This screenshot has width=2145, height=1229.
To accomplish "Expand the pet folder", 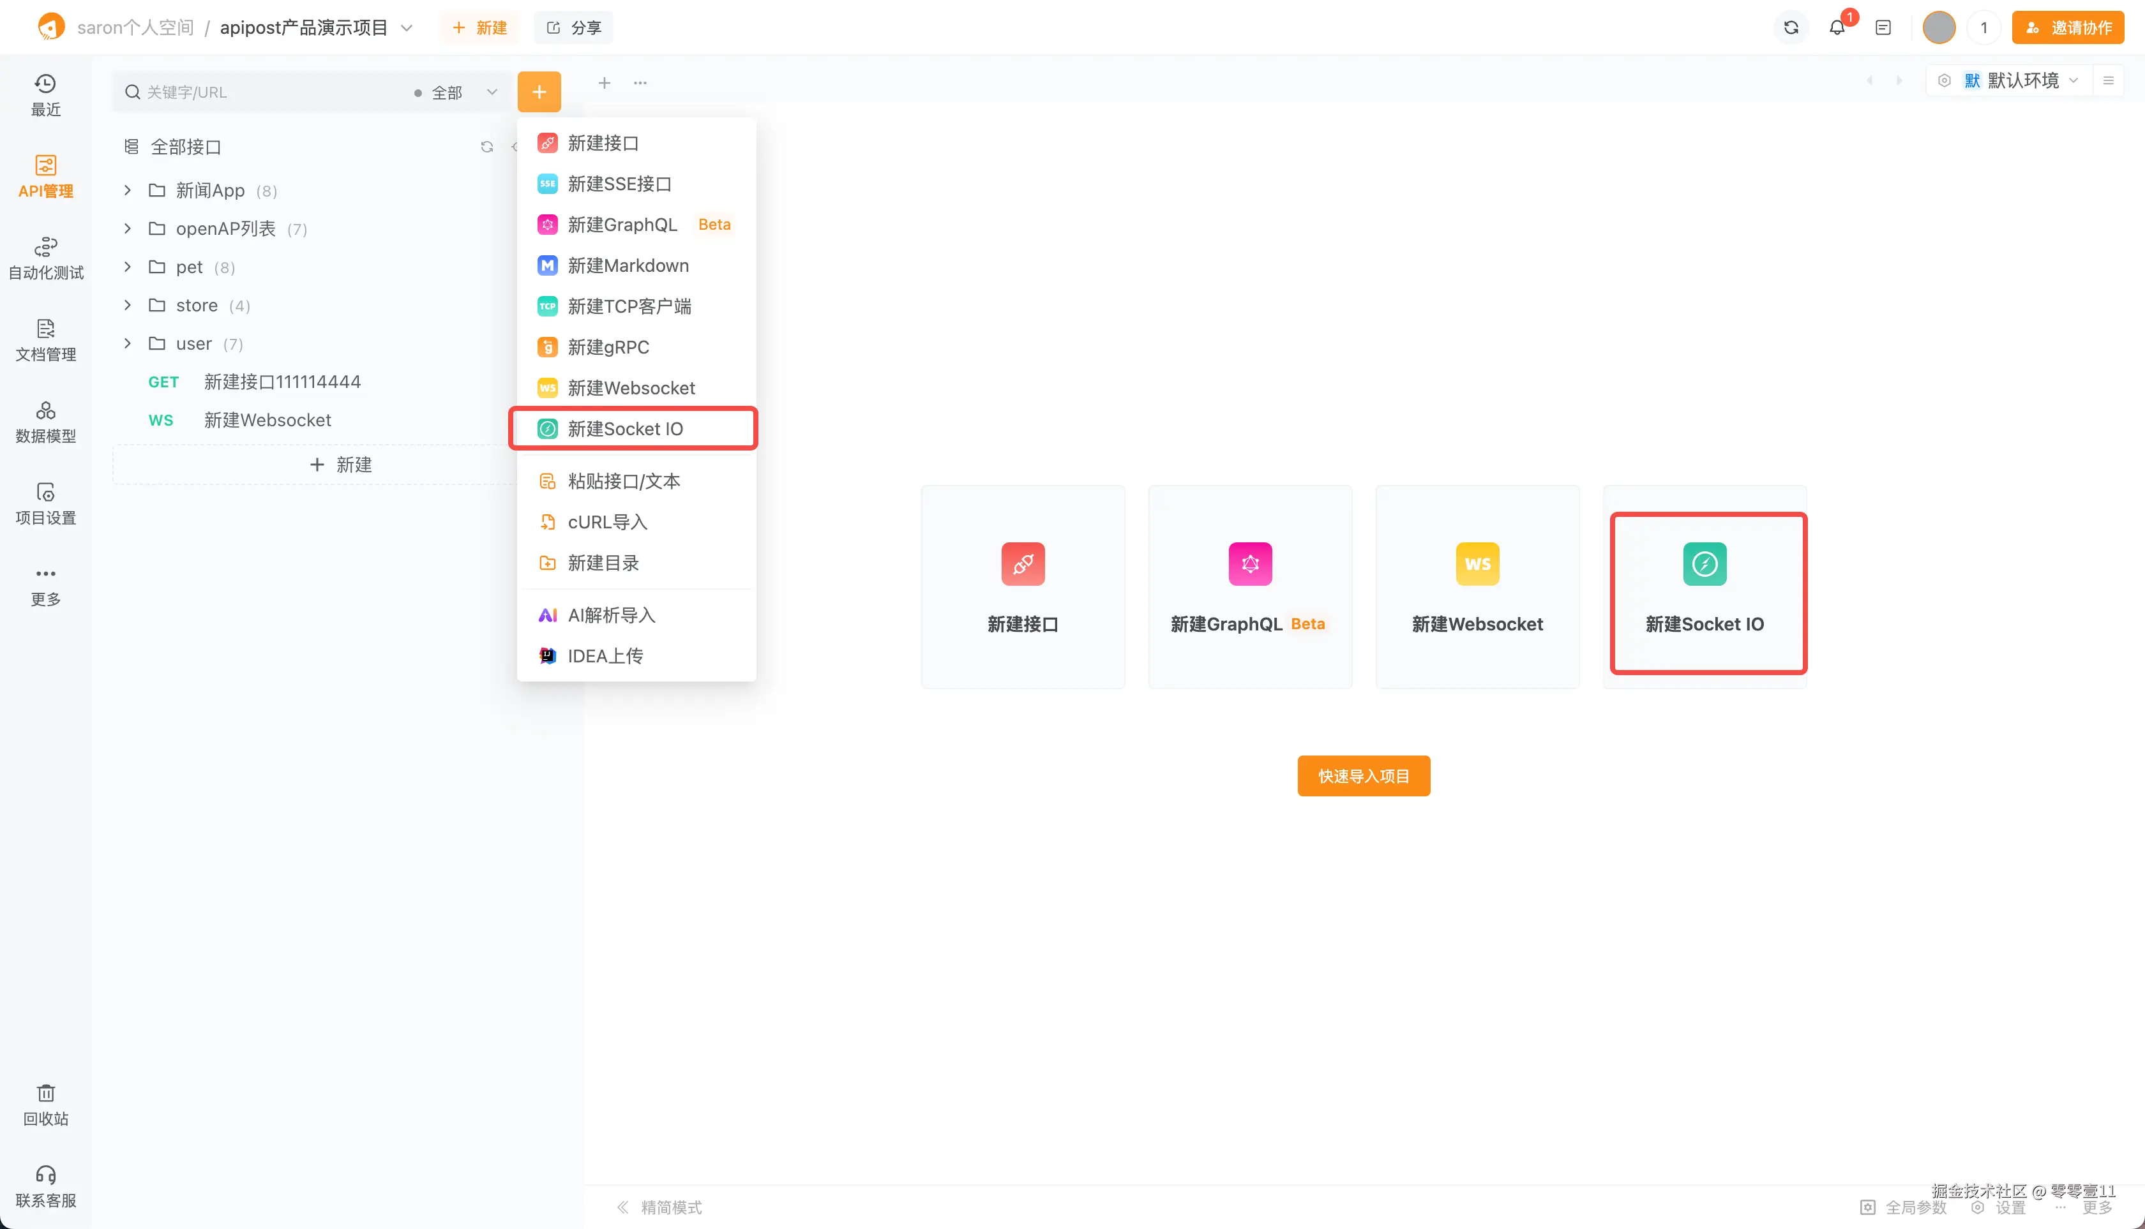I will [x=128, y=267].
